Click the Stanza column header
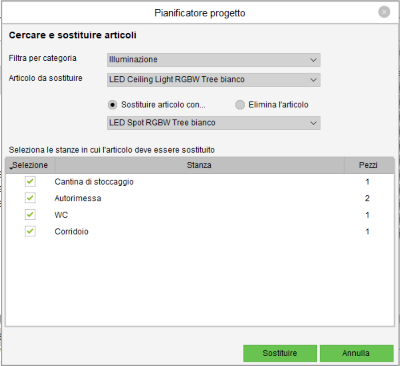 tap(199, 165)
